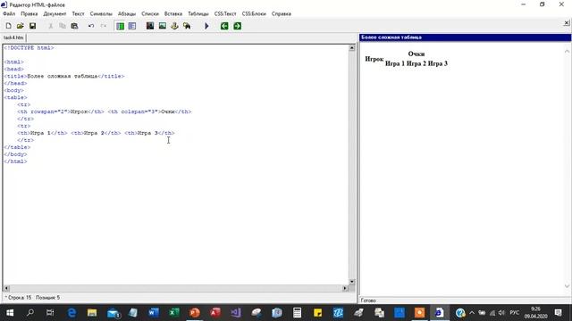Screen dimensions: 572x321
Task: Open the Текст menu
Action: (x=78, y=13)
